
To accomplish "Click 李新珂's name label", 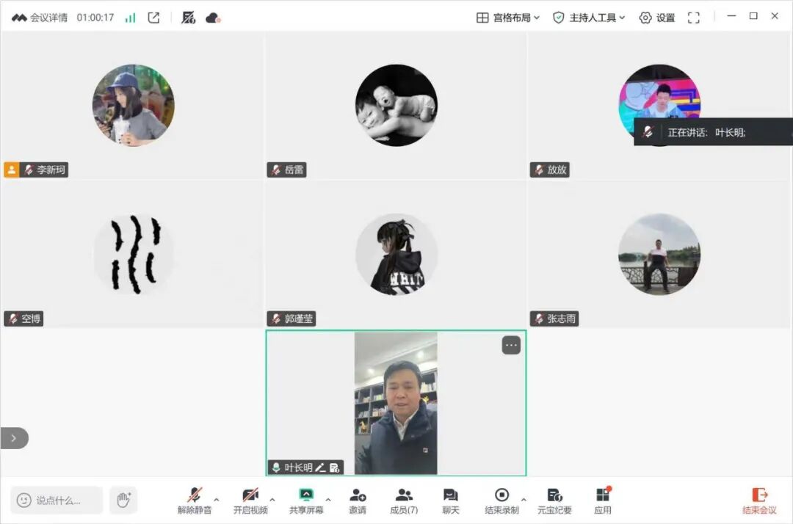I will (x=51, y=170).
